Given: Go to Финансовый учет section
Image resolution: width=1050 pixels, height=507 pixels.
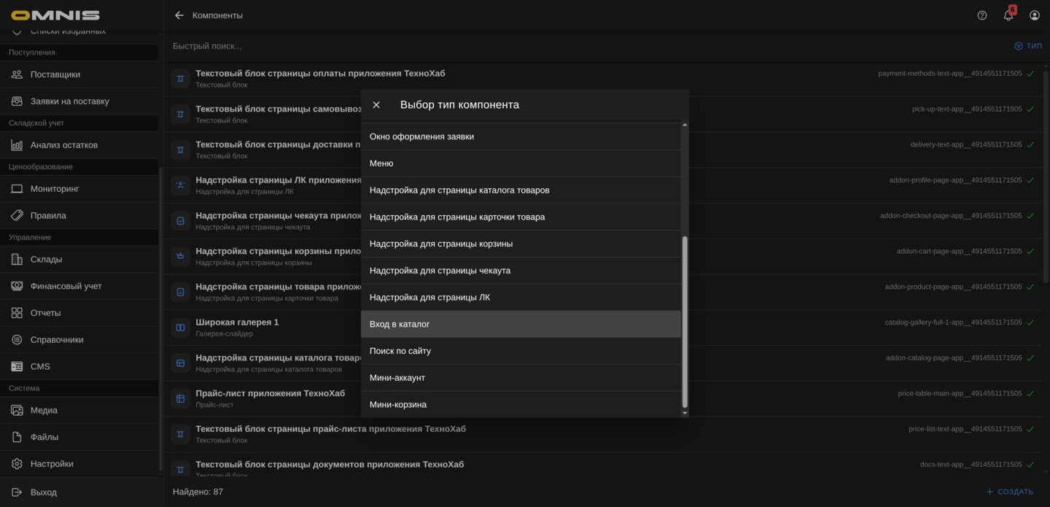Looking at the screenshot, I should [x=66, y=286].
